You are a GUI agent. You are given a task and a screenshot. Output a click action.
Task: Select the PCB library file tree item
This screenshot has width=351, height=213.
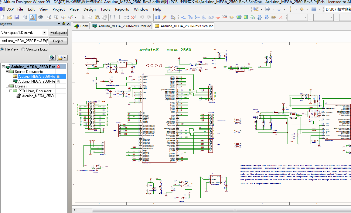(x=39, y=96)
